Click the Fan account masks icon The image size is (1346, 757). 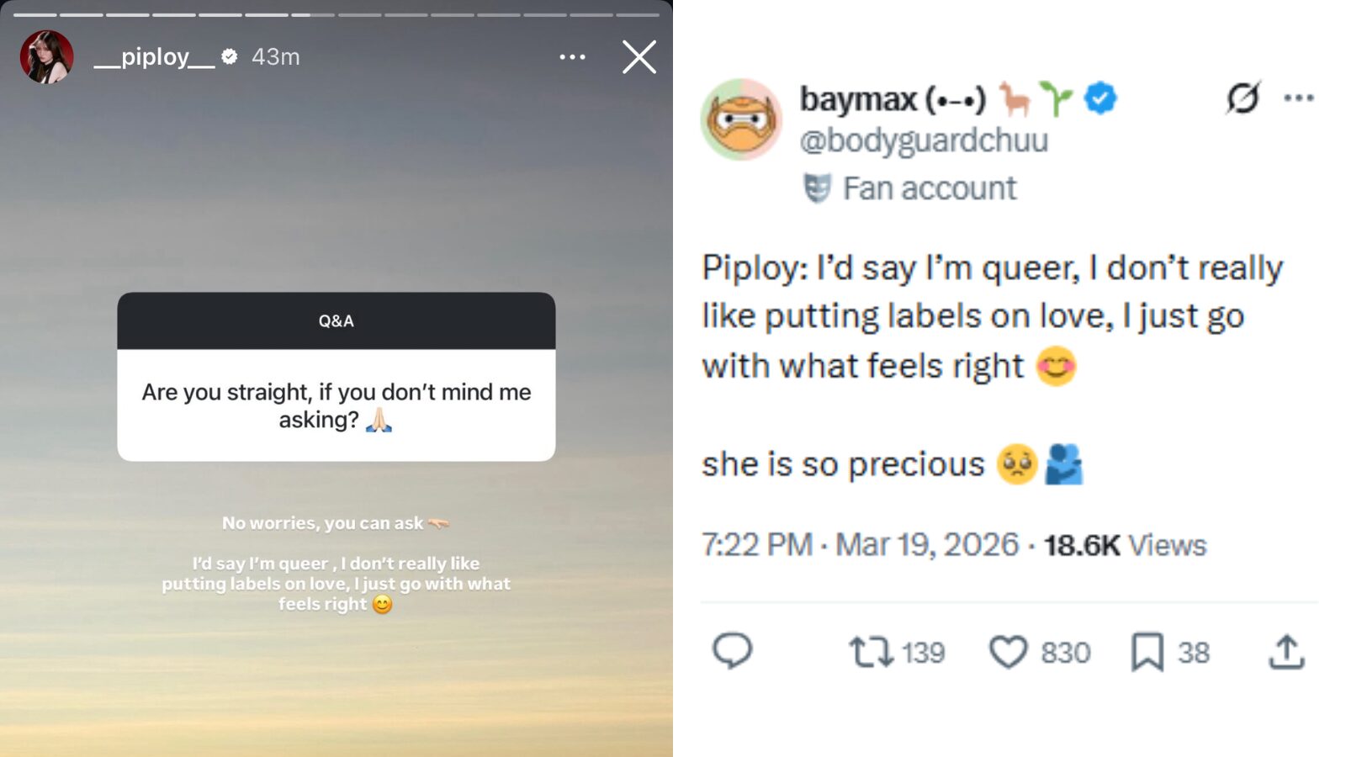click(x=813, y=188)
